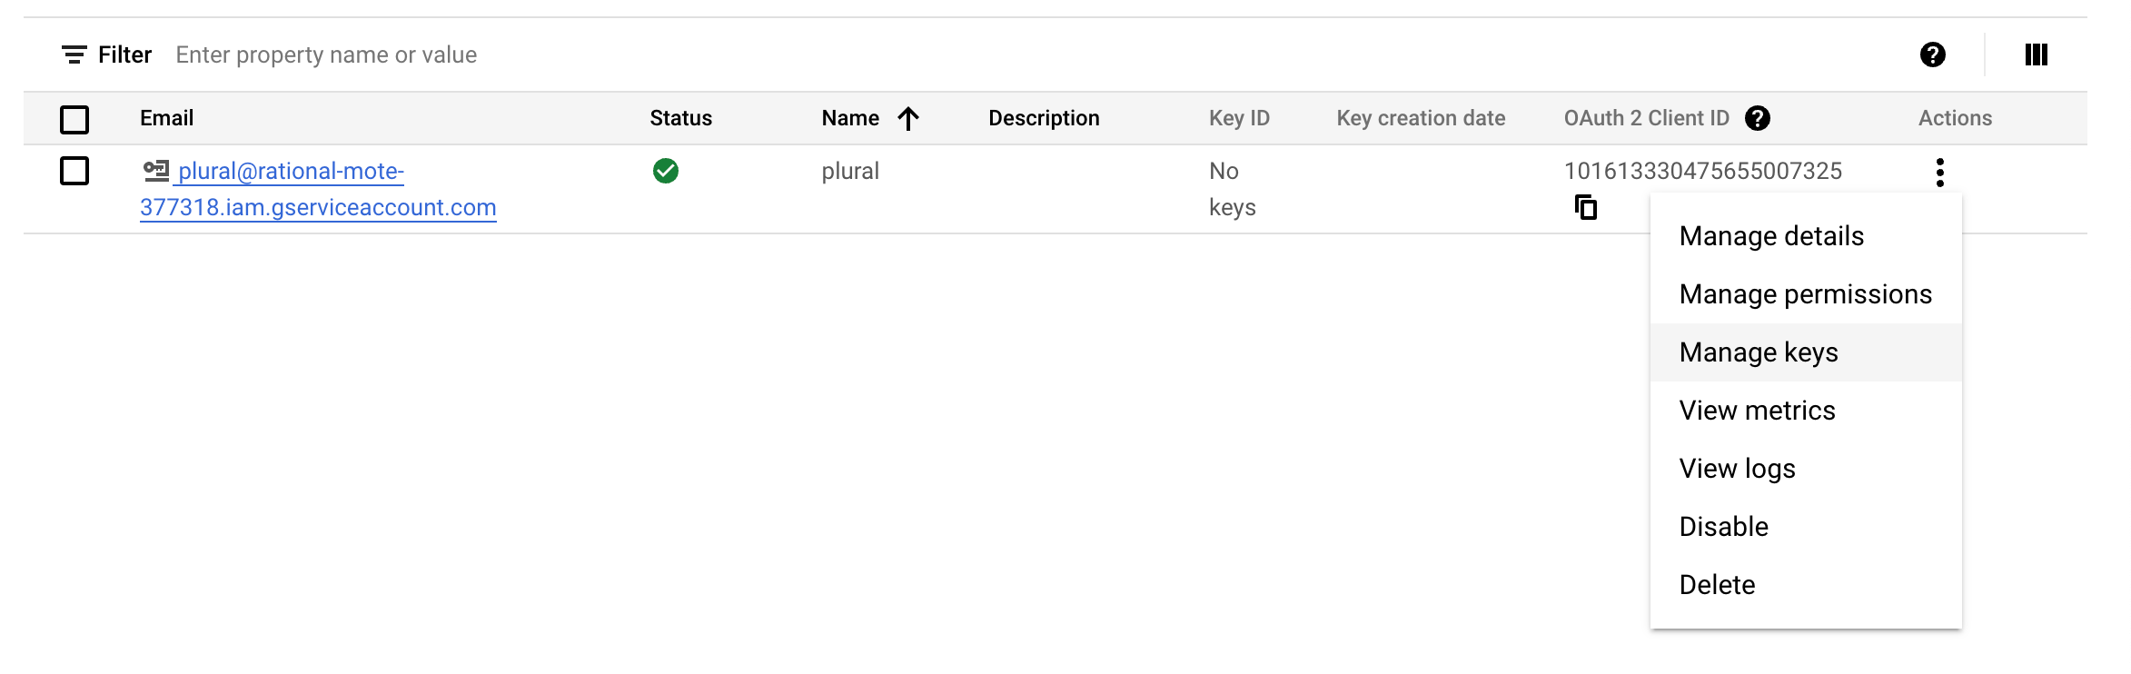
Task: Choose Delete from the actions menu
Action: (1717, 585)
